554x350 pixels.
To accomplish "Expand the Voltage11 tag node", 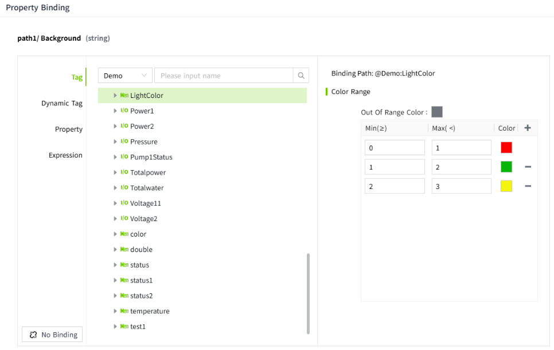I will pos(115,203).
